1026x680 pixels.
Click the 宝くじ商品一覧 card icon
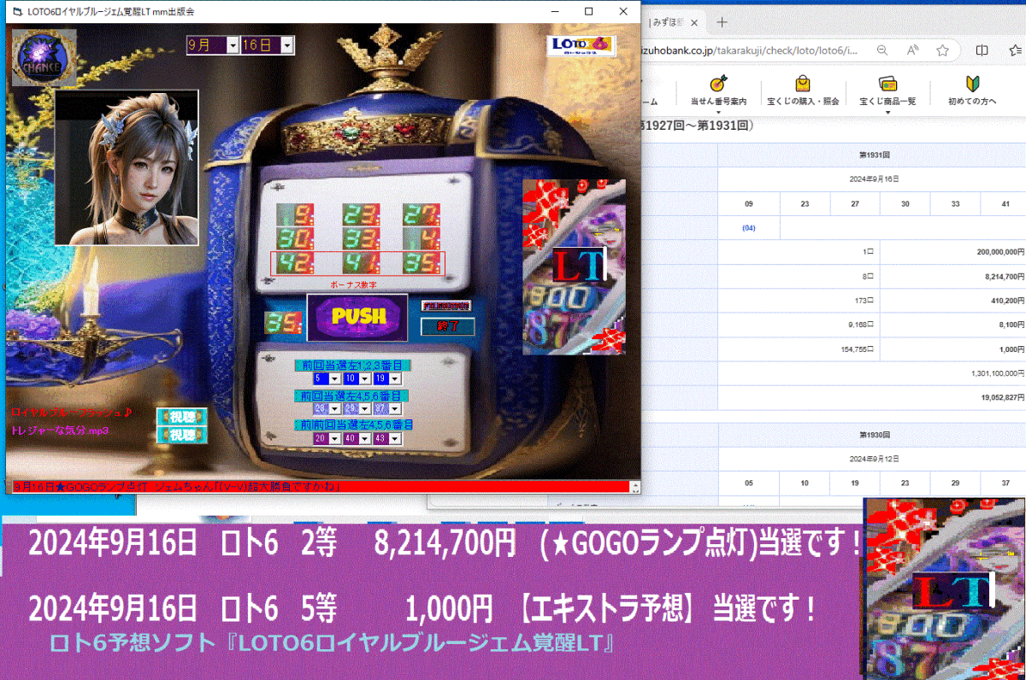pos(887,85)
